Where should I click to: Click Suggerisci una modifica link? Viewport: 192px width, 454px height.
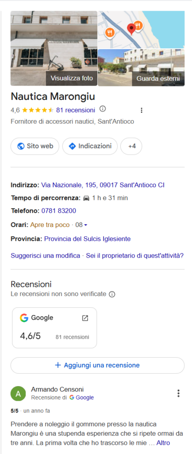(45, 256)
